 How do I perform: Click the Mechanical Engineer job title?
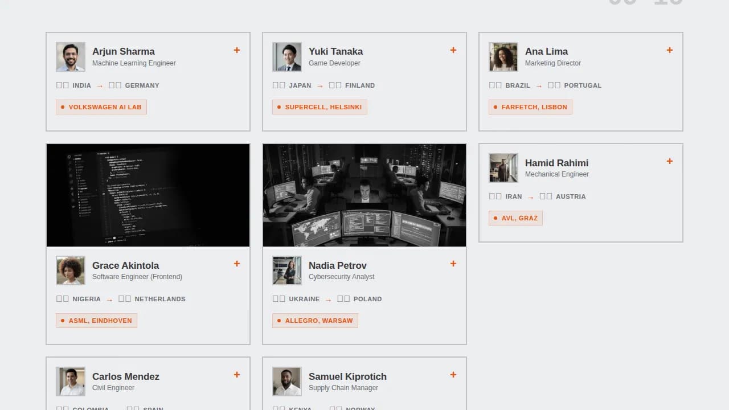[557, 174]
